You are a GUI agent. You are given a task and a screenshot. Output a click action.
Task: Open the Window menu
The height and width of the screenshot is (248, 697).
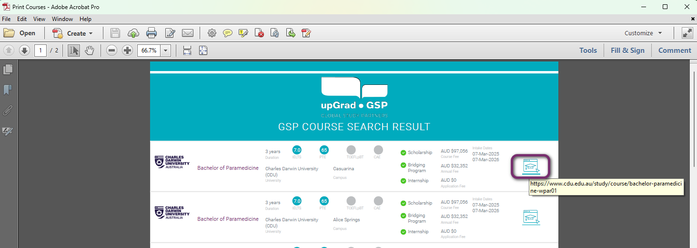[62, 19]
